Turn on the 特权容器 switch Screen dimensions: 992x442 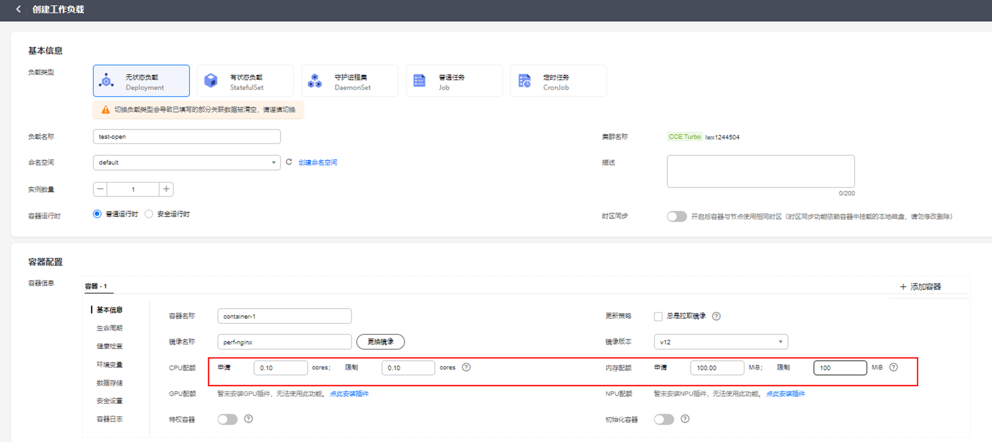click(227, 419)
